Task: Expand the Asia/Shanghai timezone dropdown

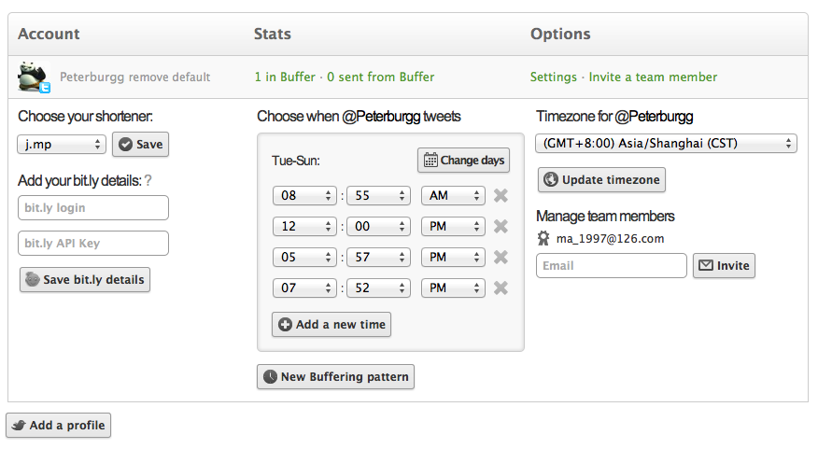Action: [667, 144]
